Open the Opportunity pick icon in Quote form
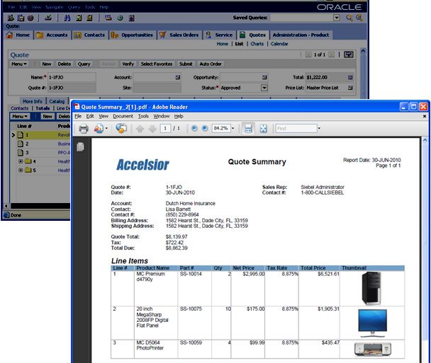Screen dimensions: 431x363 point(264,77)
